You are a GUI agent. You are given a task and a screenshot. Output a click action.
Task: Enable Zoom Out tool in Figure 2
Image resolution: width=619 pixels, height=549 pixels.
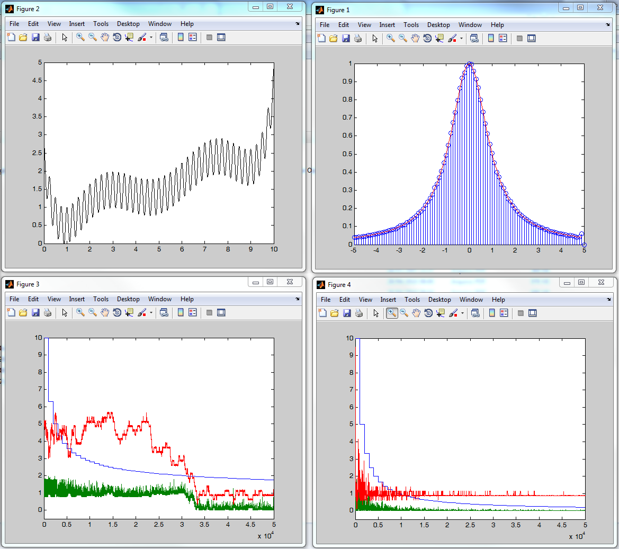[92, 37]
